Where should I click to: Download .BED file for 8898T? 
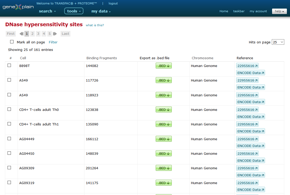(164, 66)
